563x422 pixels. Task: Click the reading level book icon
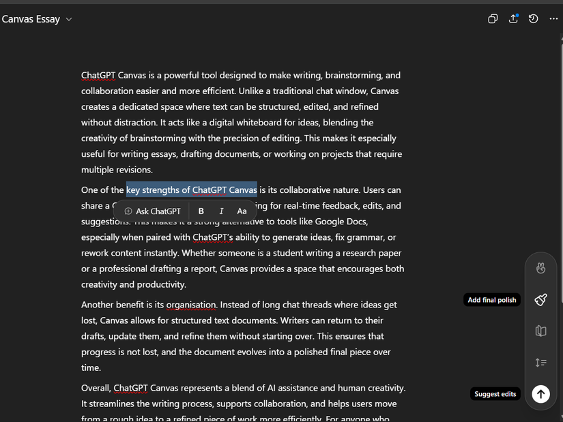(x=540, y=331)
